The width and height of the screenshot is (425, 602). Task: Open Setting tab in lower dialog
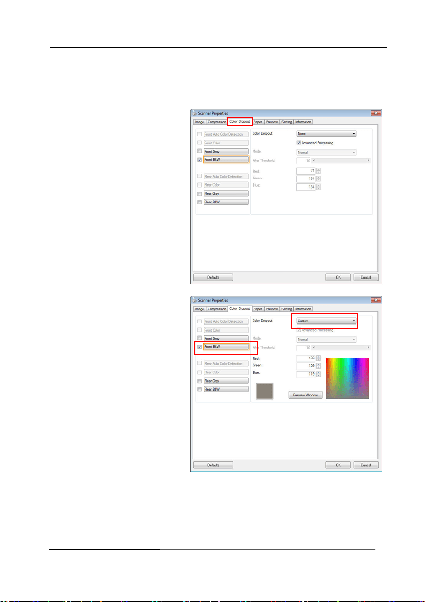click(x=287, y=309)
